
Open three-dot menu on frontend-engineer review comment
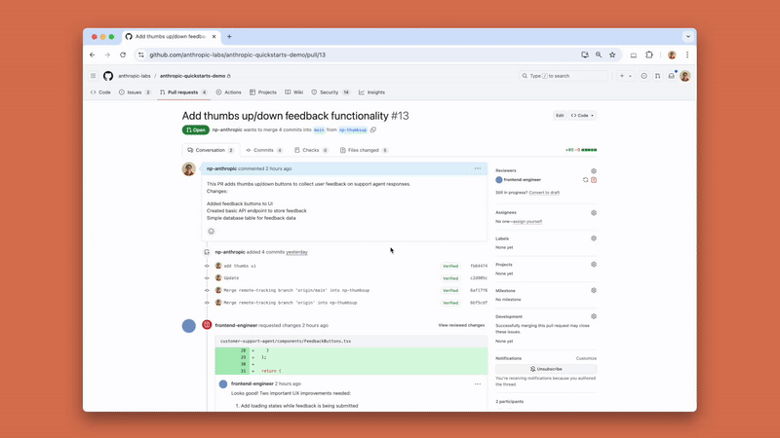point(478,383)
